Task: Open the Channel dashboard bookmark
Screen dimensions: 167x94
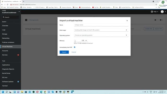Action: 85,7
